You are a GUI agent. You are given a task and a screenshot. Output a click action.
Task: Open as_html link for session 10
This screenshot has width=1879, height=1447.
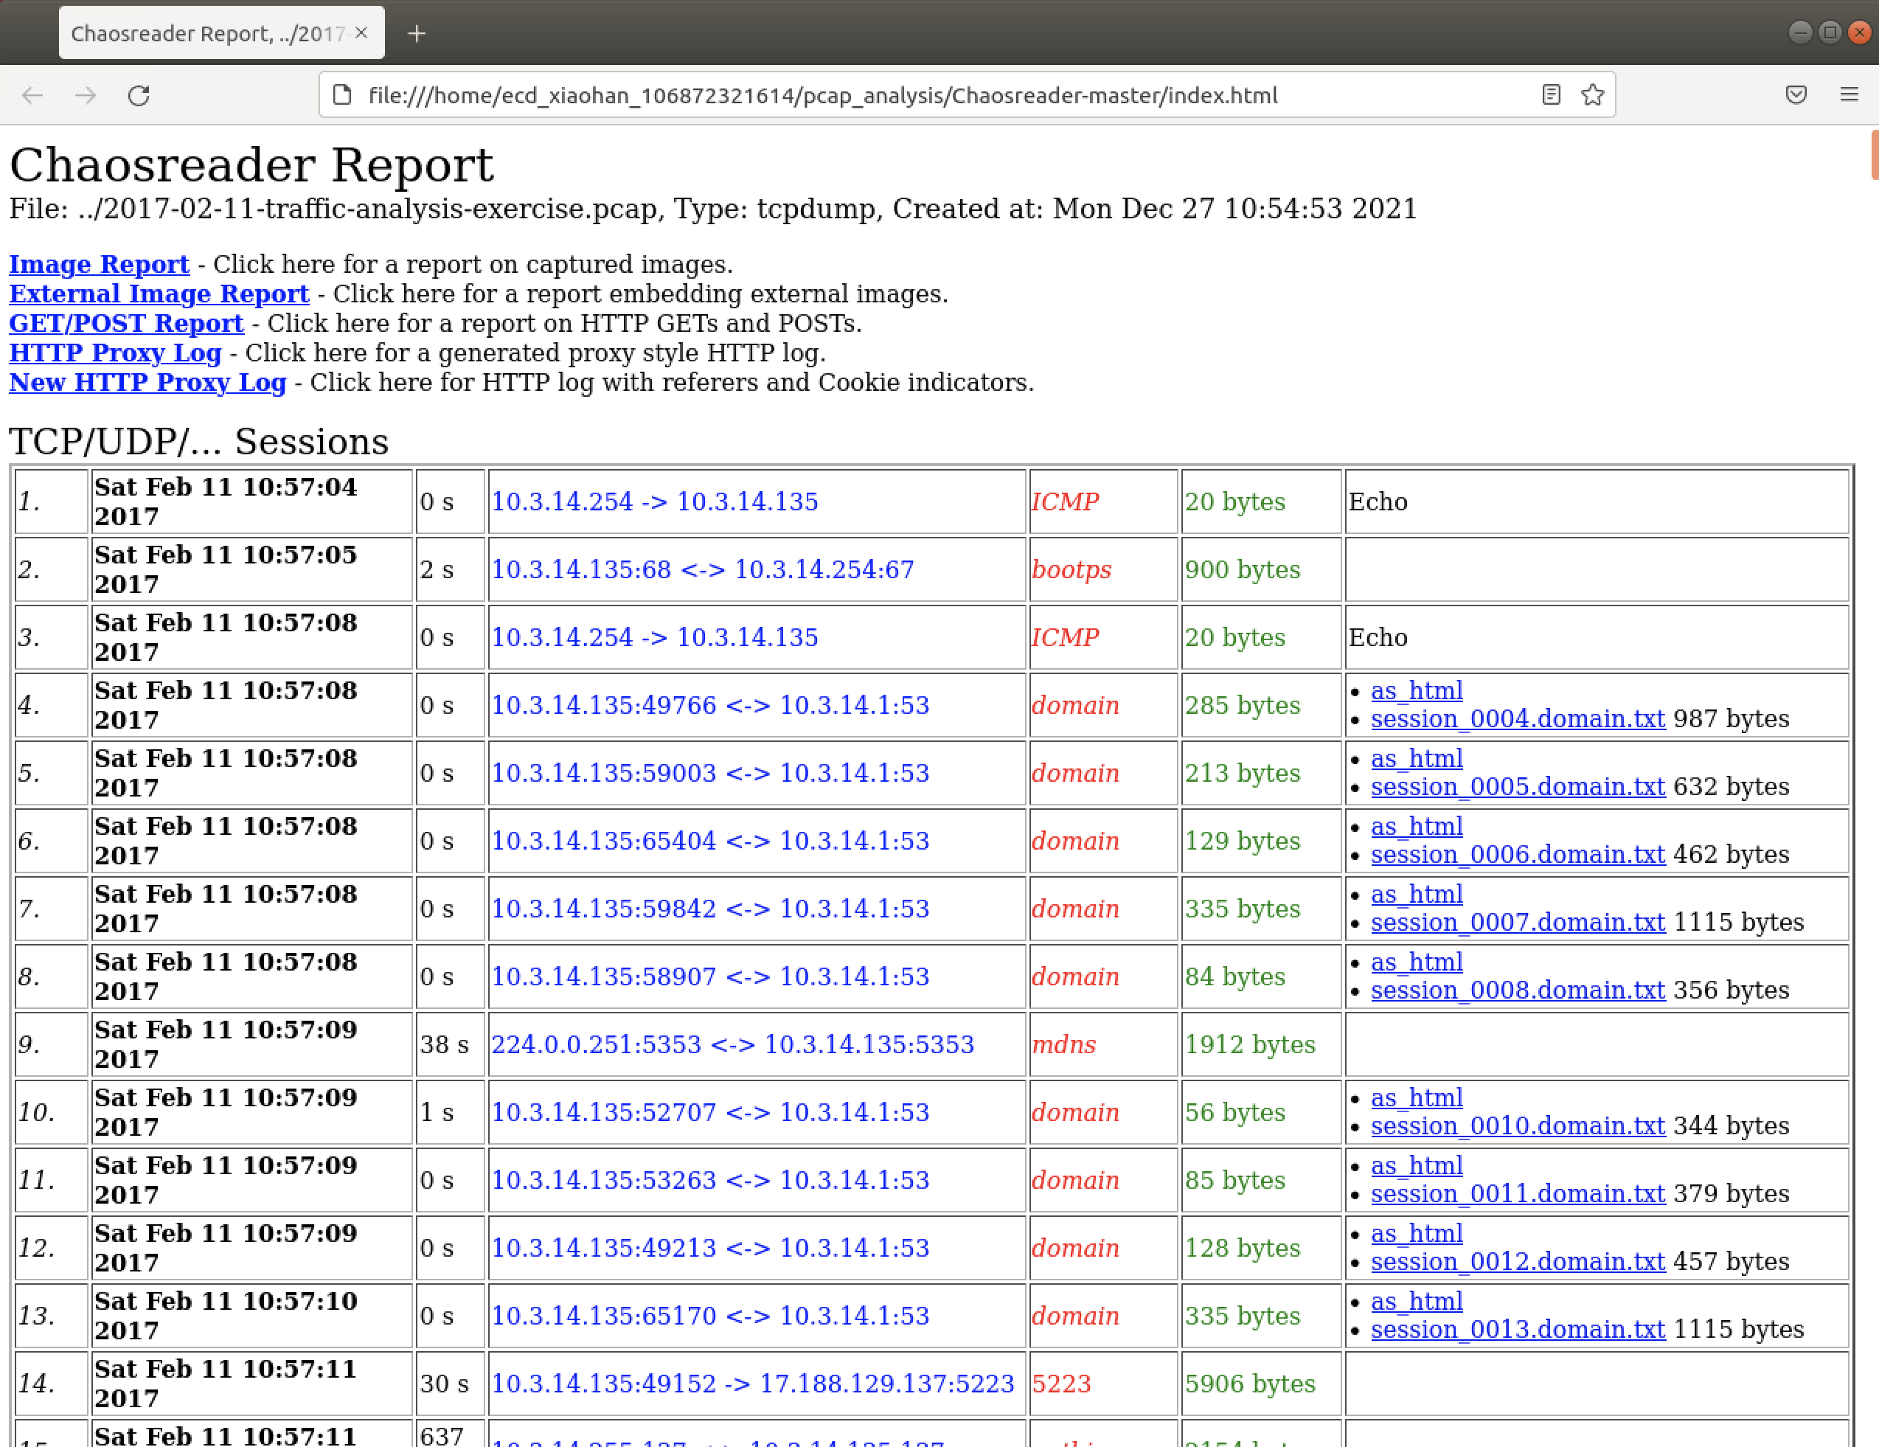point(1416,1099)
